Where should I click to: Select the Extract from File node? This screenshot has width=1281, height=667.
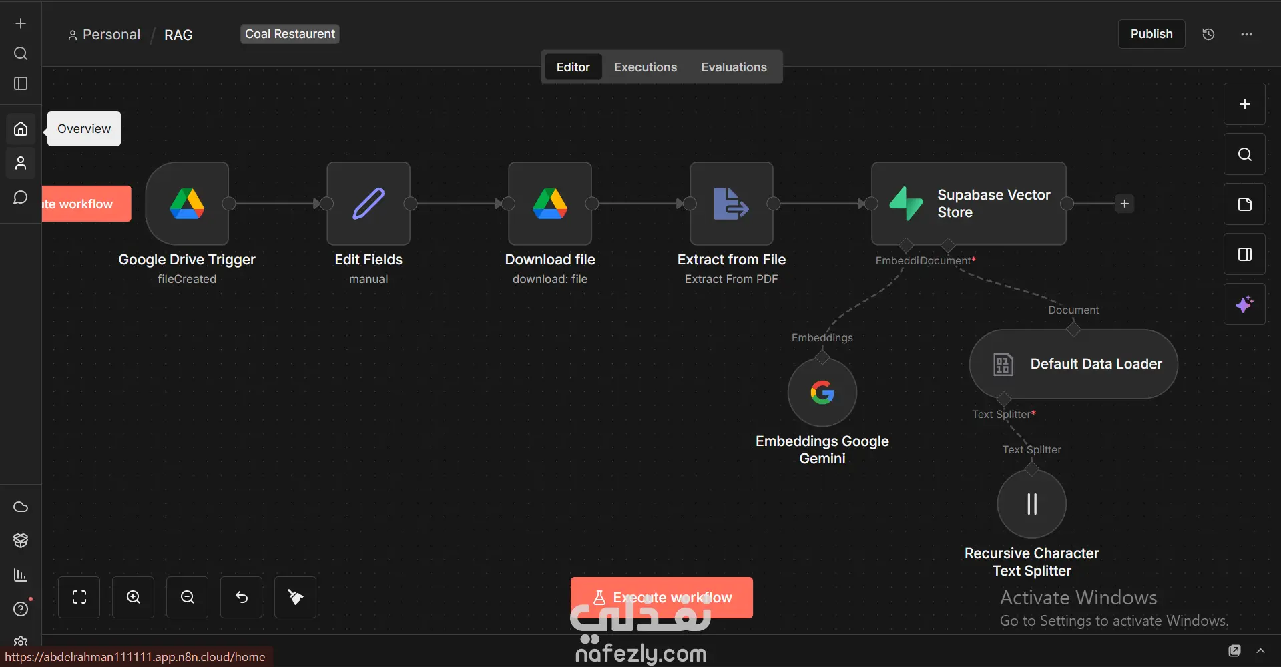tap(732, 204)
